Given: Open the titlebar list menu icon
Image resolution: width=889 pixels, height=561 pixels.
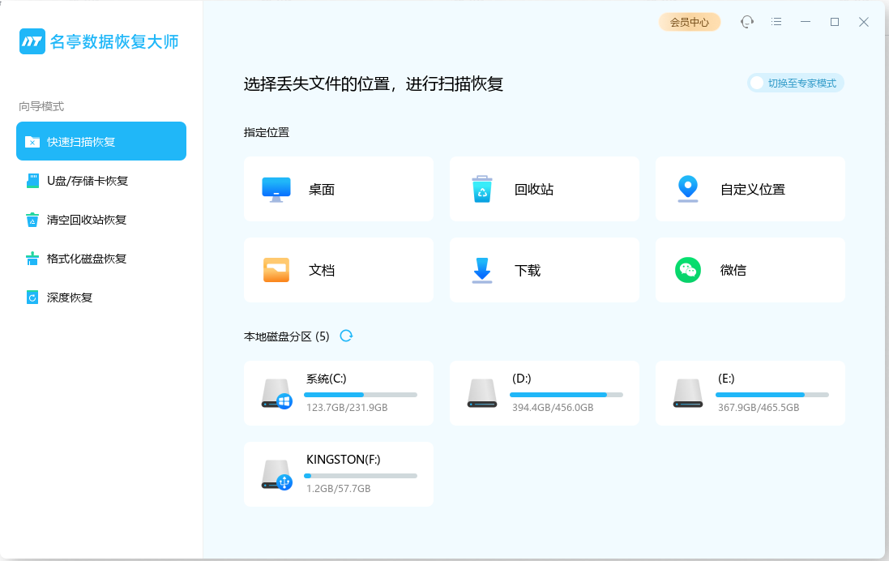Looking at the screenshot, I should (x=776, y=22).
